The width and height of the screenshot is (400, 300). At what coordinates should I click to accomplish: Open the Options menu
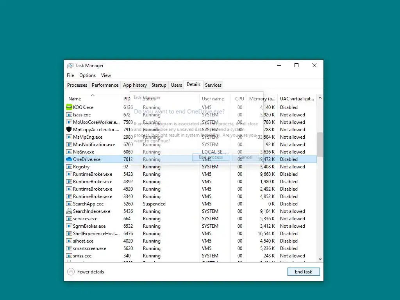[x=87, y=75]
